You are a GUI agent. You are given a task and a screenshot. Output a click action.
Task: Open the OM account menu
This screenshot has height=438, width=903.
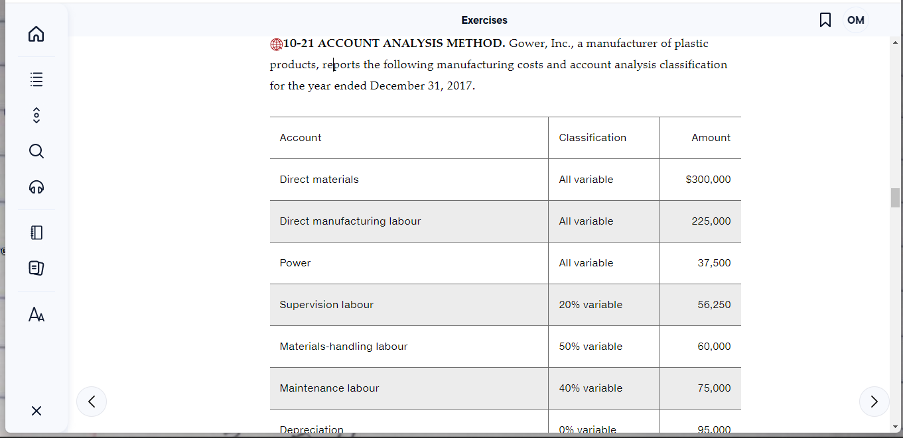[x=855, y=20]
